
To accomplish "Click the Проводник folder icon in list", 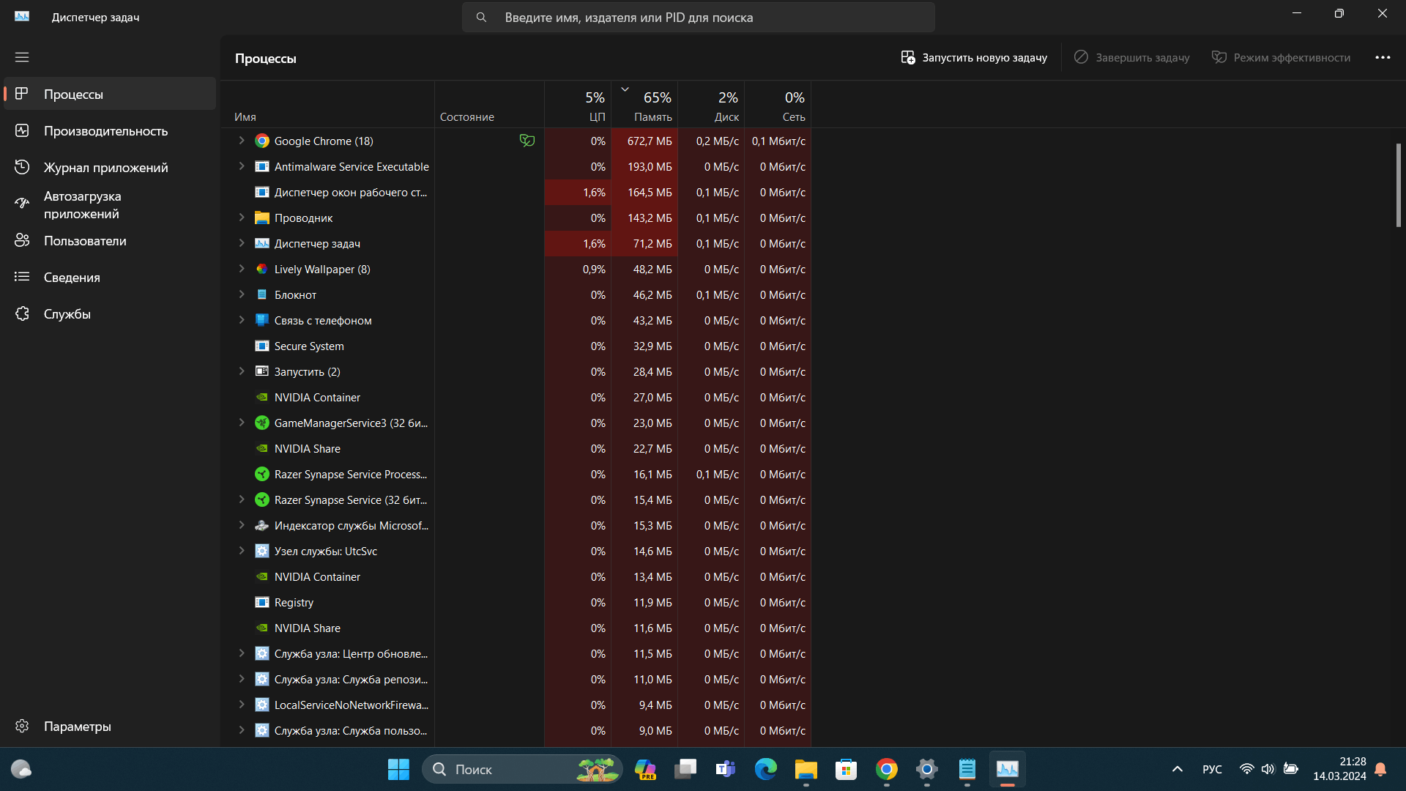I will pos(262,218).
